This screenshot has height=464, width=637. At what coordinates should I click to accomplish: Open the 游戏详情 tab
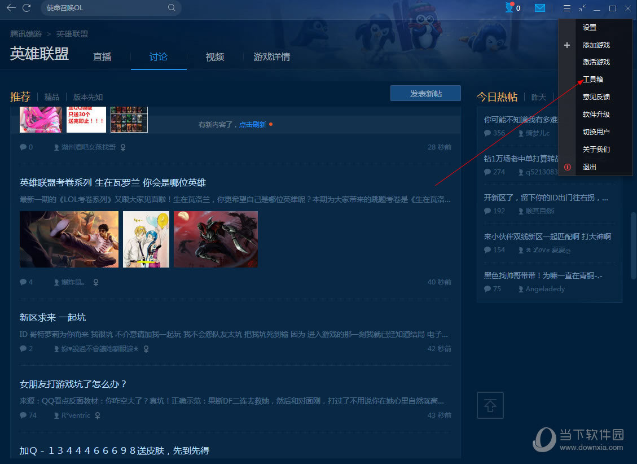pos(272,57)
